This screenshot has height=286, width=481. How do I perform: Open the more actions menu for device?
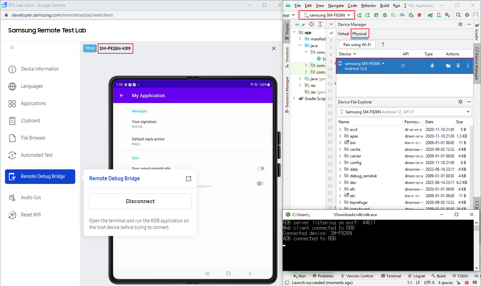click(468, 66)
